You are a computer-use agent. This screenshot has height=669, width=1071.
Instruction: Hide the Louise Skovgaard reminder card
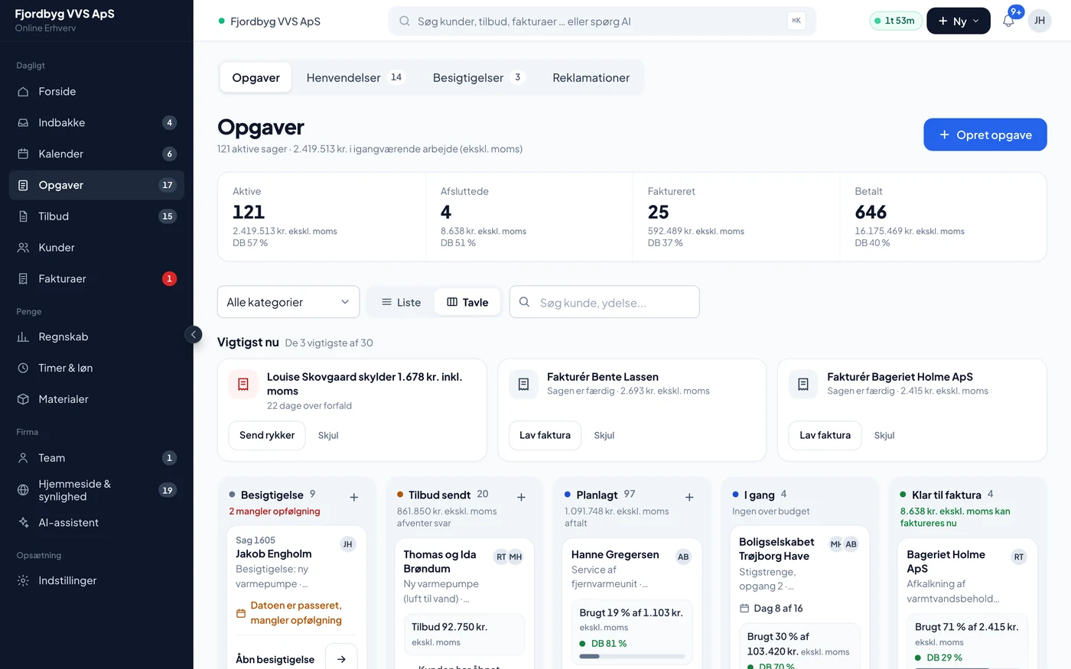328,435
